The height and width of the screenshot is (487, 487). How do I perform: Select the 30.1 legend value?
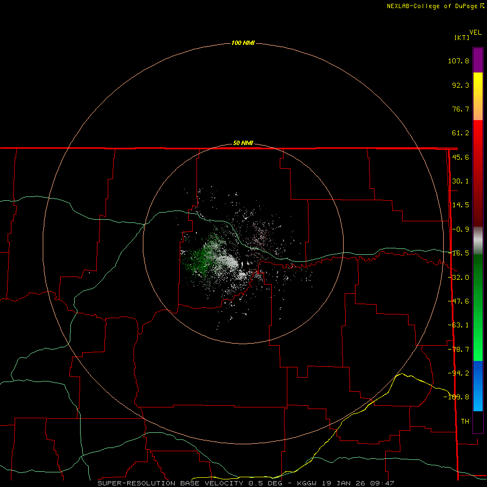(460, 181)
